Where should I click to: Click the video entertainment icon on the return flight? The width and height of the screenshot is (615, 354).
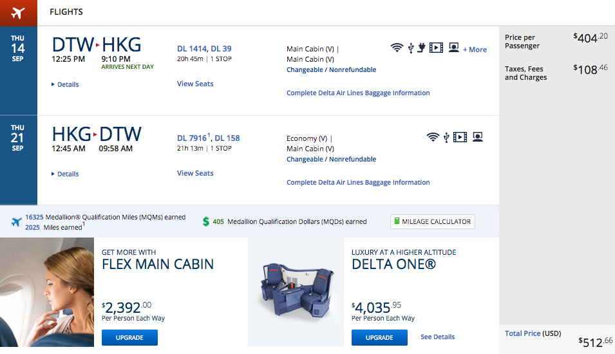click(460, 137)
